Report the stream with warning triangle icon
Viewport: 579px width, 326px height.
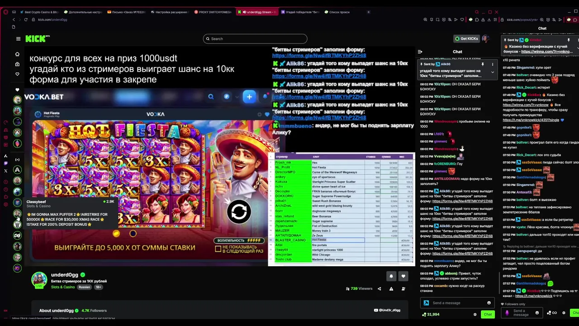391,289
